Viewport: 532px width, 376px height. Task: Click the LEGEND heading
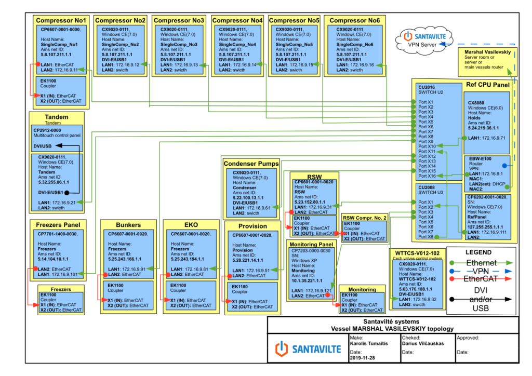478,252
